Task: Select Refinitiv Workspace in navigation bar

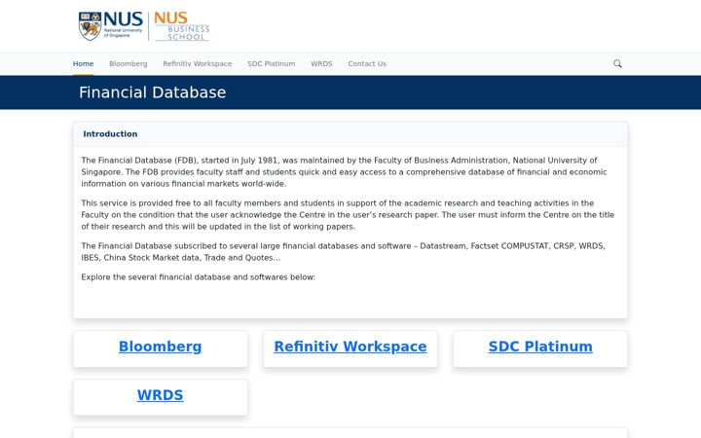Action: 197,64
